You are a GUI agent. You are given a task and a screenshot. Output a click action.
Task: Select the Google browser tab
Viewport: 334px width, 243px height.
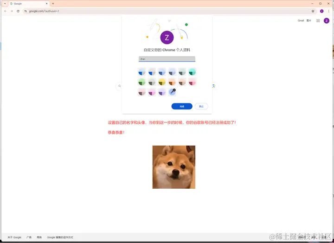pos(29,4)
